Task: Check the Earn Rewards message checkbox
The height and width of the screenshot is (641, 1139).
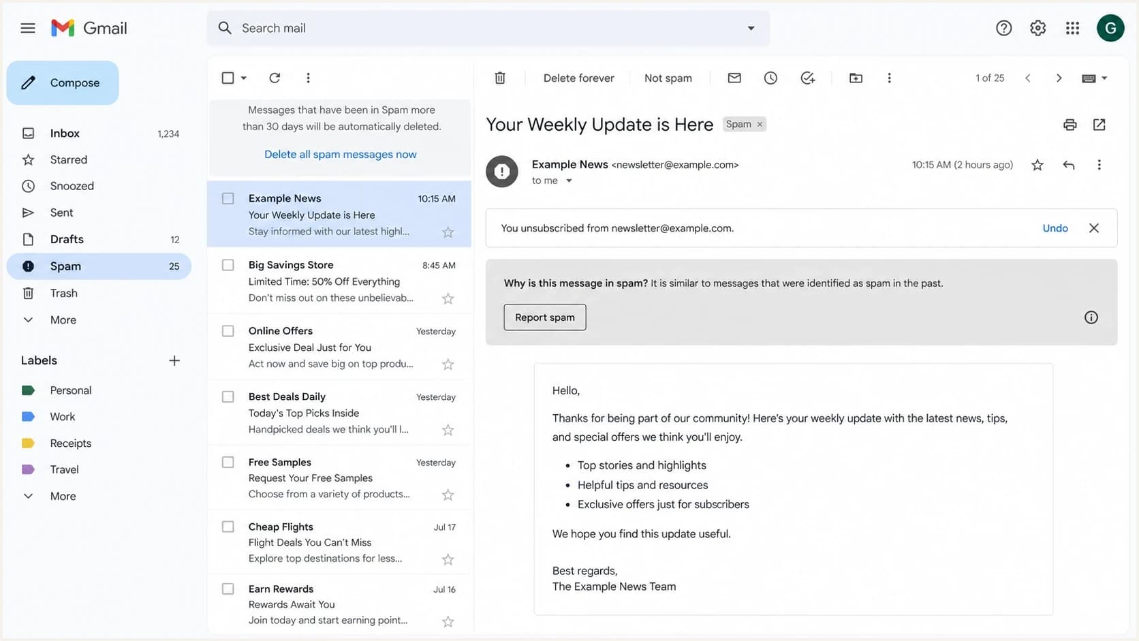Action: click(228, 589)
